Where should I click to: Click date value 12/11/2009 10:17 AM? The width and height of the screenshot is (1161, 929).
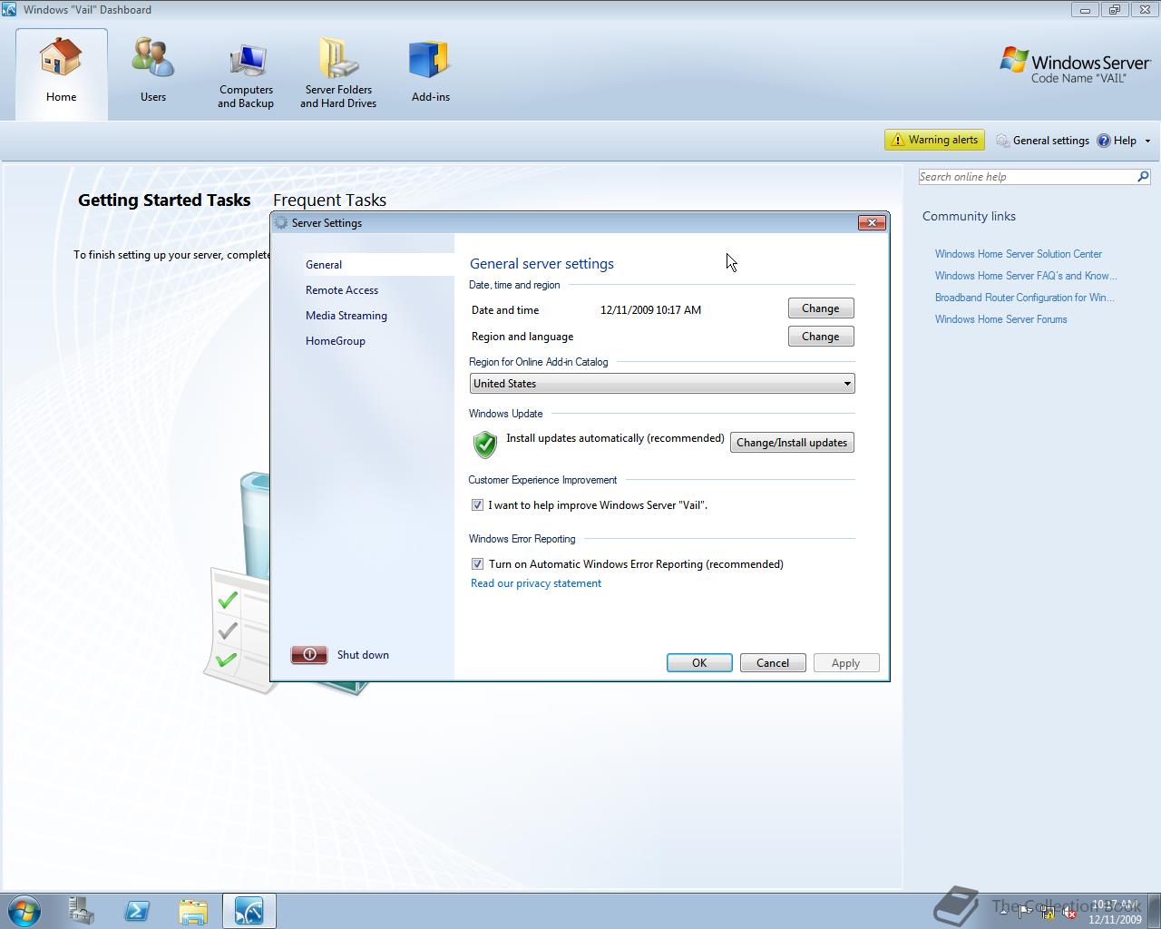(x=650, y=310)
